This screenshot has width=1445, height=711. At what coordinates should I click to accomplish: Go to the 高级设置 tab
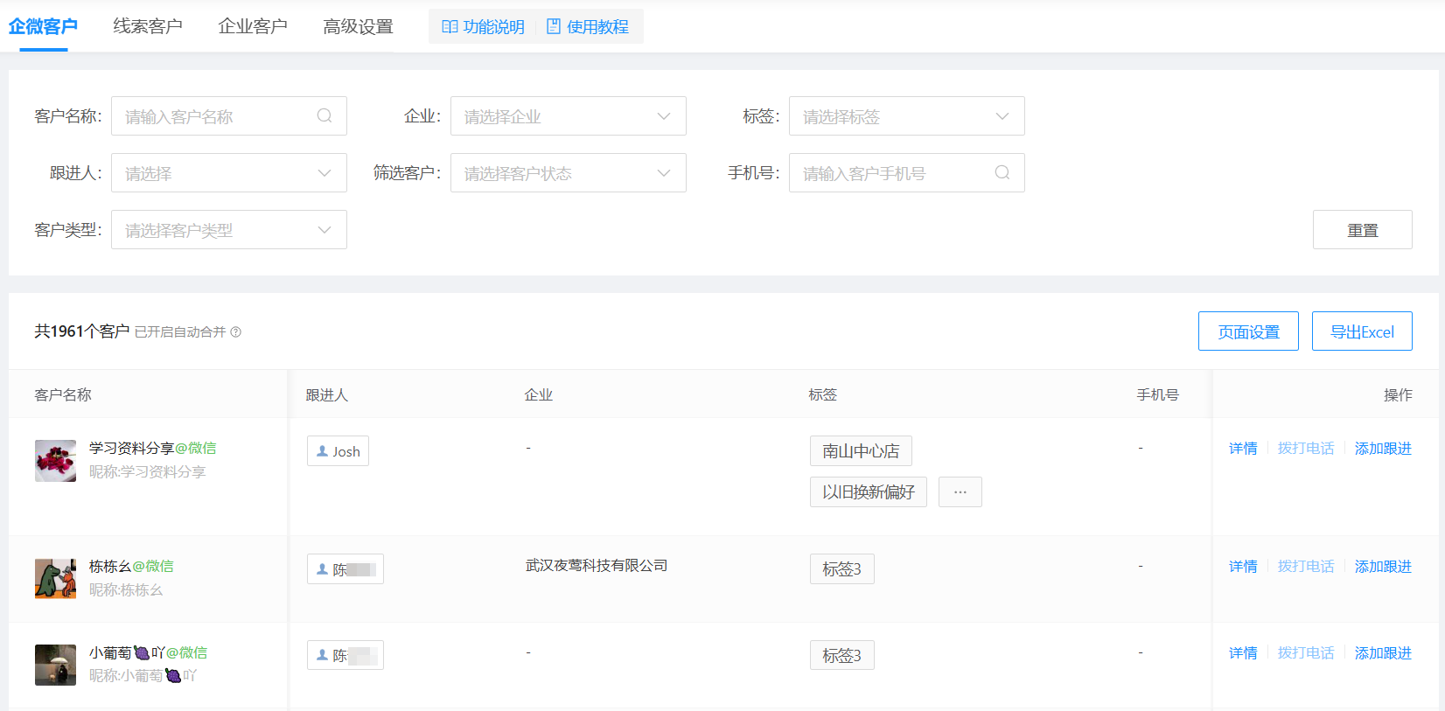click(358, 26)
